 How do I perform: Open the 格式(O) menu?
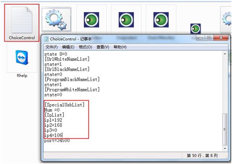[x=86, y=47]
